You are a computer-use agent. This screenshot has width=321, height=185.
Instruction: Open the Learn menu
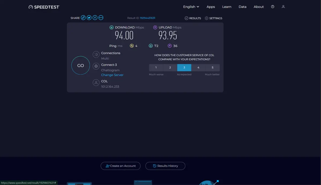coord(227,7)
